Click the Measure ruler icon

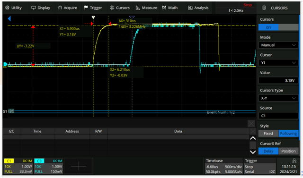(138, 8)
